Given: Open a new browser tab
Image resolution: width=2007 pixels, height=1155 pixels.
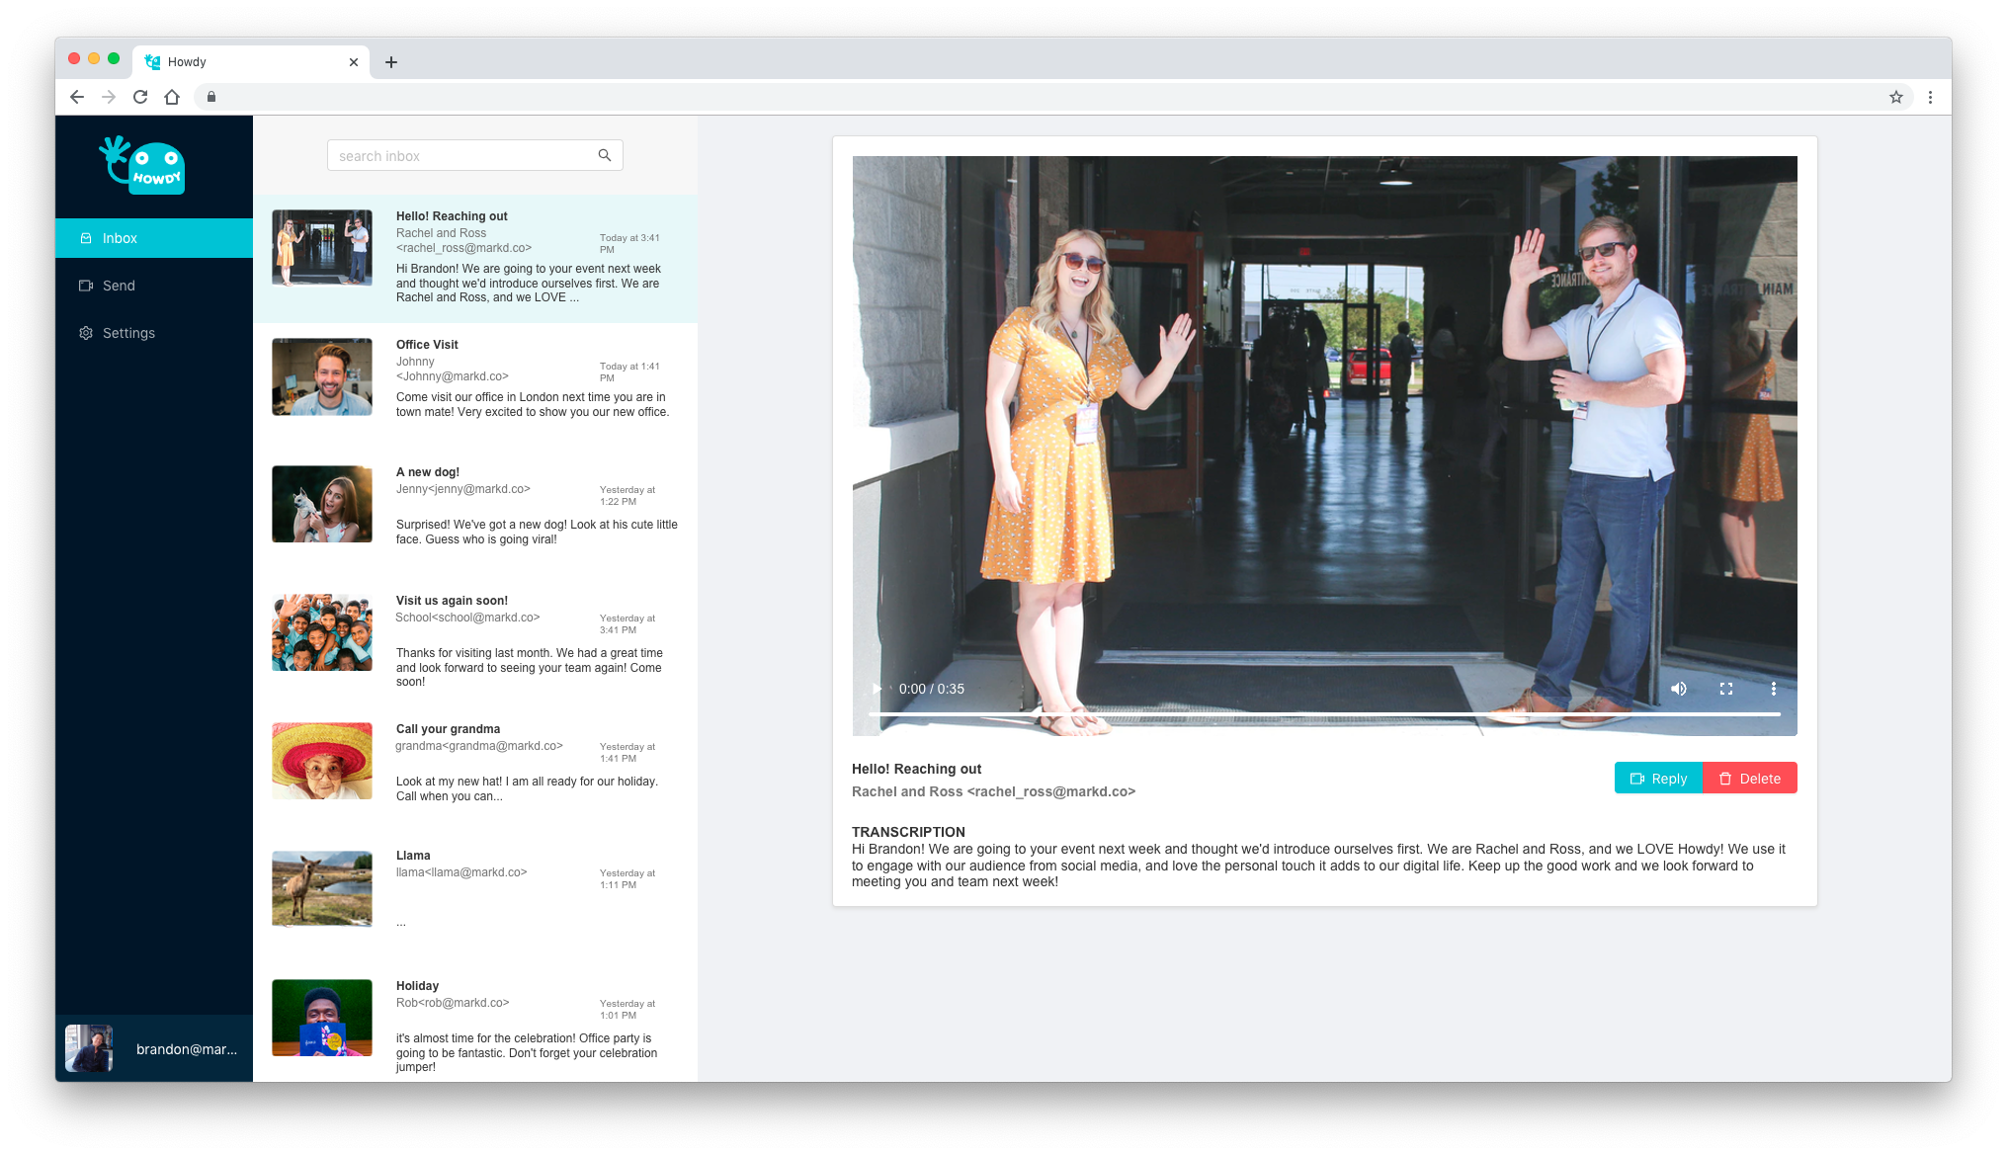Looking at the screenshot, I should [x=391, y=62].
